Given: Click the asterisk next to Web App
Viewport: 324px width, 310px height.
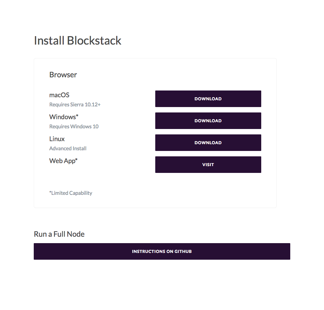Looking at the screenshot, I should click(x=76, y=159).
